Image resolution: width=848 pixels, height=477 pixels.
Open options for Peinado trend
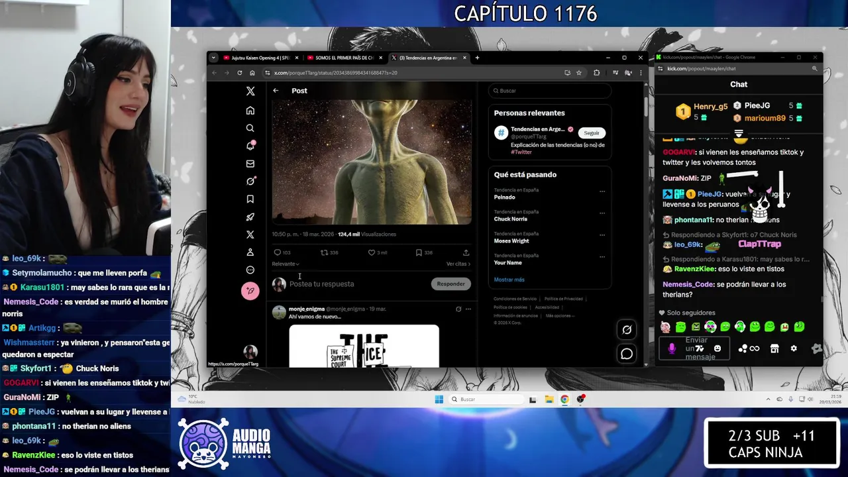point(602,191)
